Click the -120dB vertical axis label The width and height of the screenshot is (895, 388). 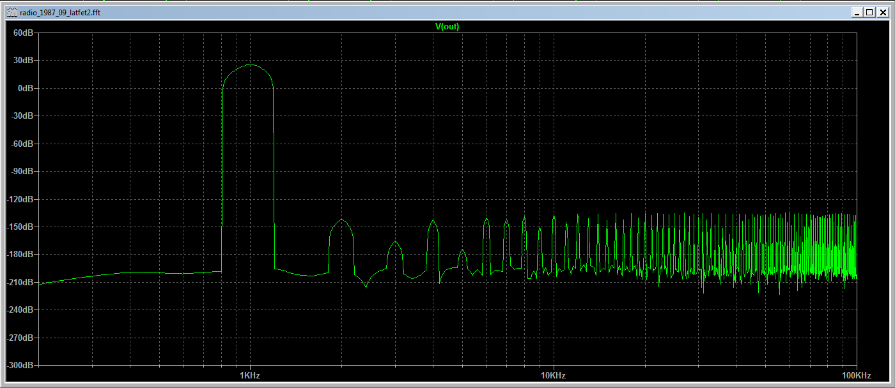pos(20,199)
